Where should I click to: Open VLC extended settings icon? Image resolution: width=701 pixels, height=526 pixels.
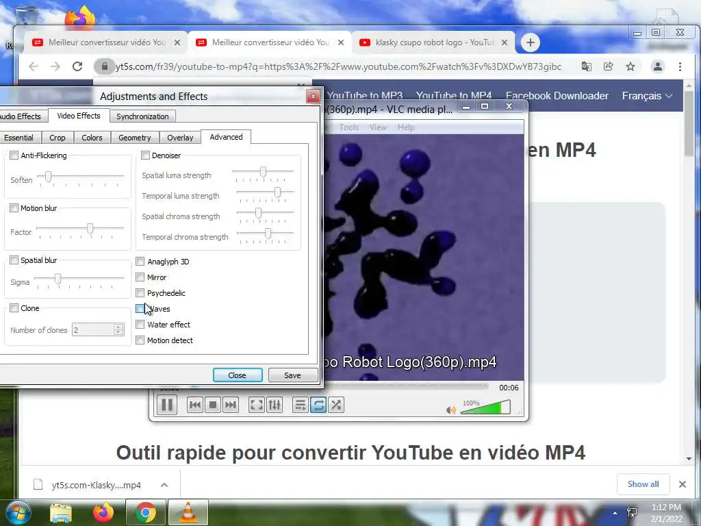point(274,405)
